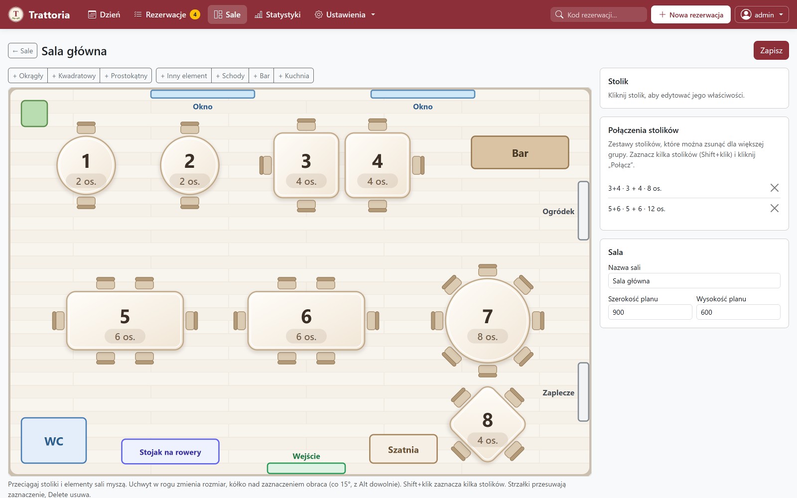Screen dimensions: 797x498
Task: Select the green square element in the corner
Action: pyautogui.click(x=34, y=114)
